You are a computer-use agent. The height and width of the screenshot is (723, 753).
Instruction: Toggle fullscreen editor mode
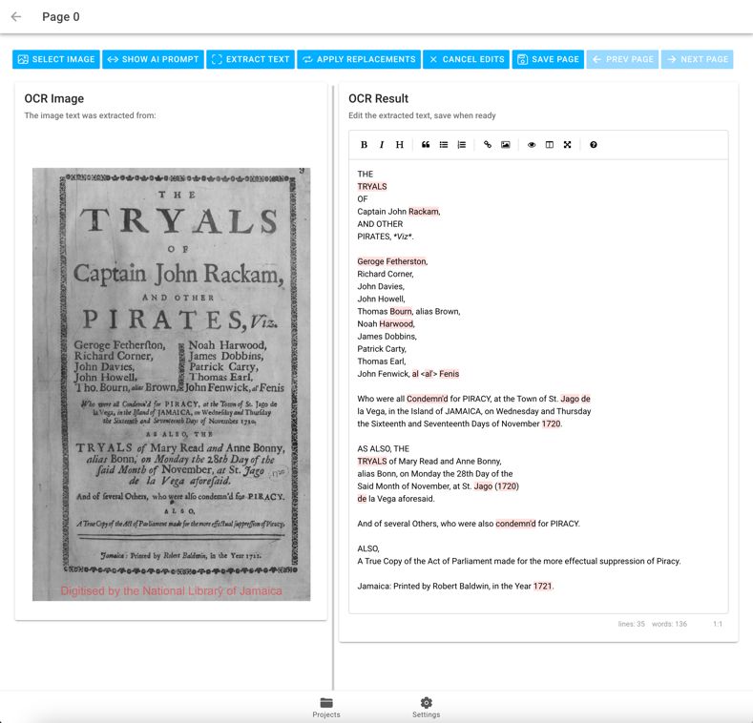click(x=568, y=145)
